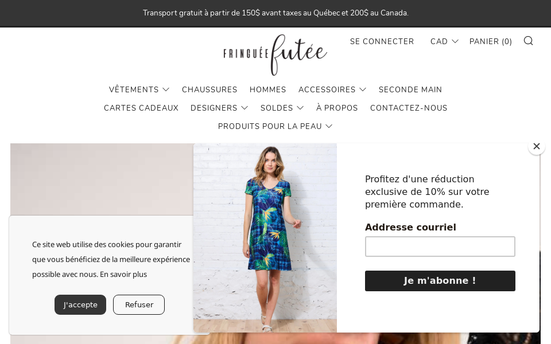
Task: Refuse cookies via Refuser button
Action: point(139,304)
